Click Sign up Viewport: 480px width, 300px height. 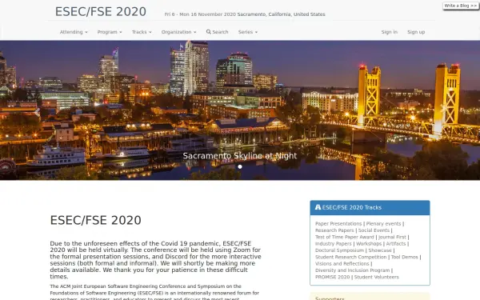pos(416,32)
